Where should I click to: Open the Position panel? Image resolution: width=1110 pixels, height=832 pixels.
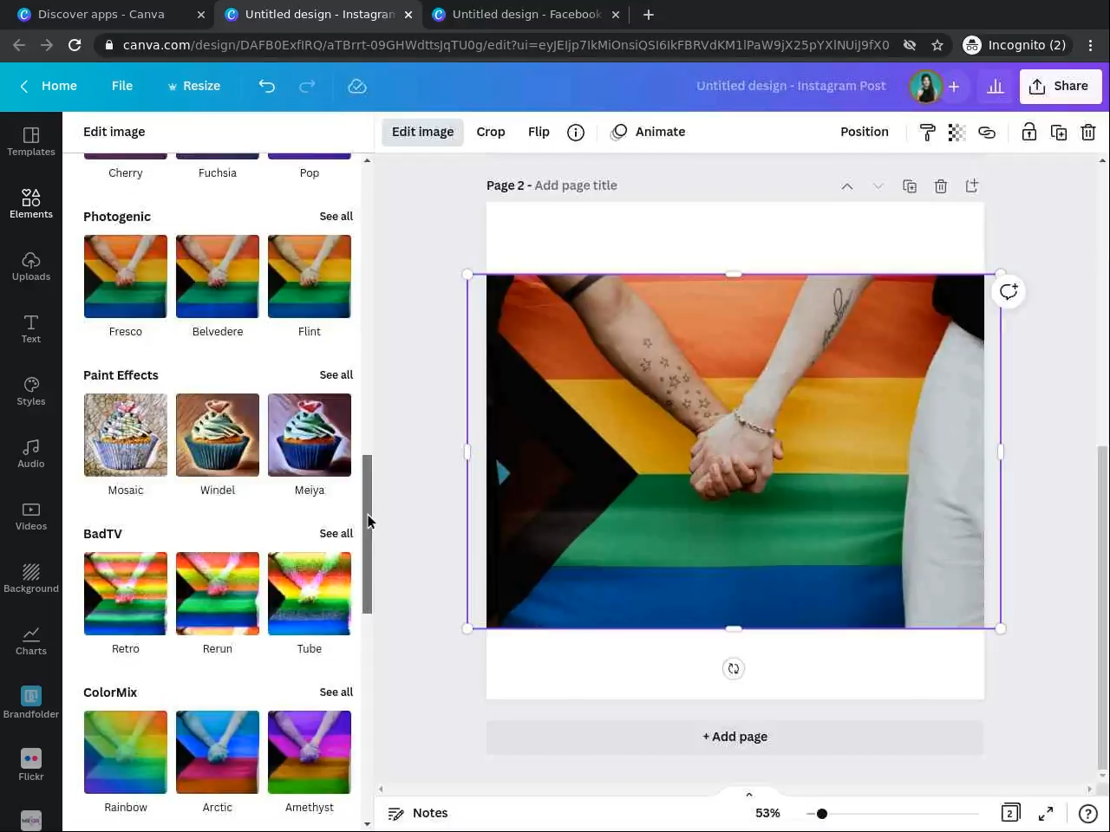[865, 132]
